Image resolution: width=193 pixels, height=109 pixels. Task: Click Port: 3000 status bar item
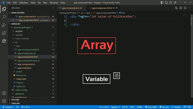151,107
